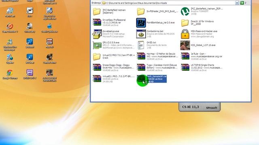Select the highlighted Tech_GenuineXP.rar archive
Screen dimensions: 259x145
point(152,79)
